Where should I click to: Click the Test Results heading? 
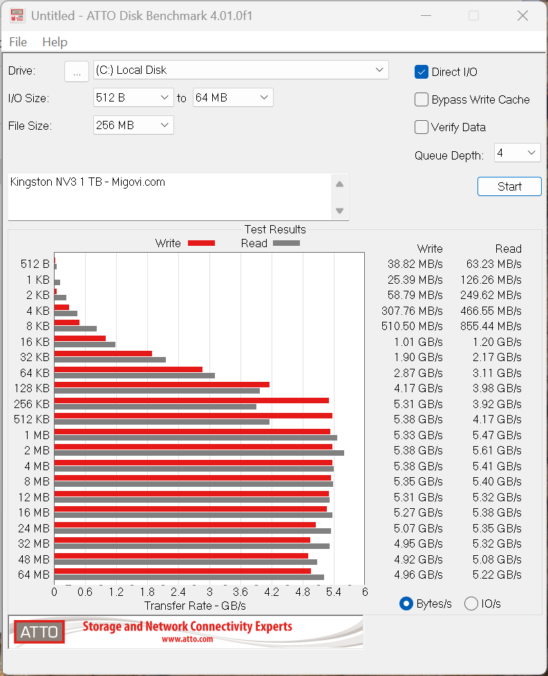tap(275, 229)
